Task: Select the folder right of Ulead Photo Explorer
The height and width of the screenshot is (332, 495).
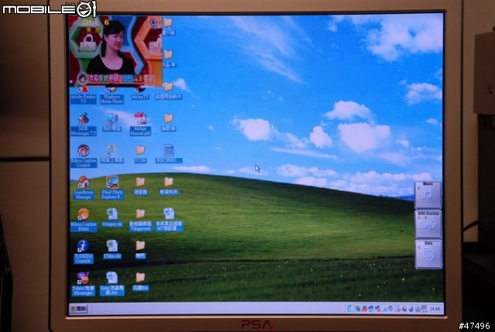Action: [x=140, y=186]
